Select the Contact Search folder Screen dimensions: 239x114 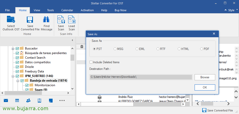tap(35, 58)
